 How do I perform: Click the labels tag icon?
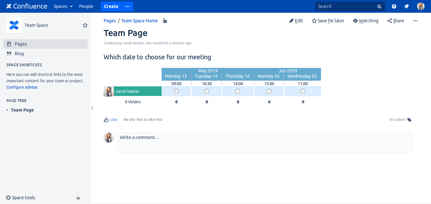(409, 120)
